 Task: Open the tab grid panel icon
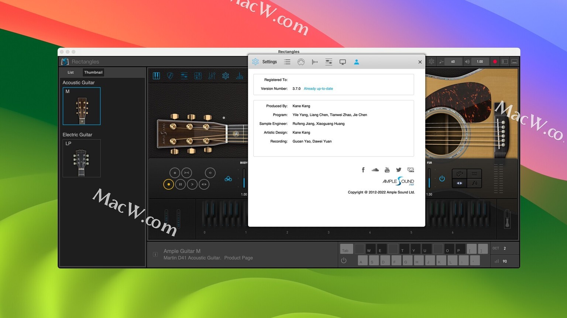[x=198, y=76]
